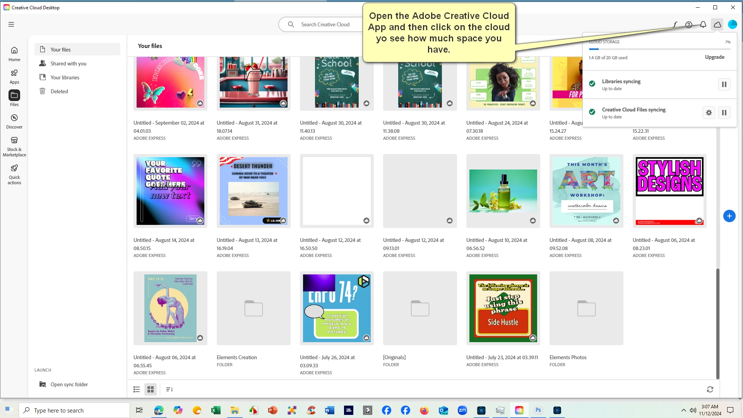Image resolution: width=743 pixels, height=418 pixels.
Task: Open Quick actions in the sidebar
Action: coord(14,174)
